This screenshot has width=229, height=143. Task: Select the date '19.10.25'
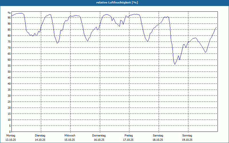(187, 140)
